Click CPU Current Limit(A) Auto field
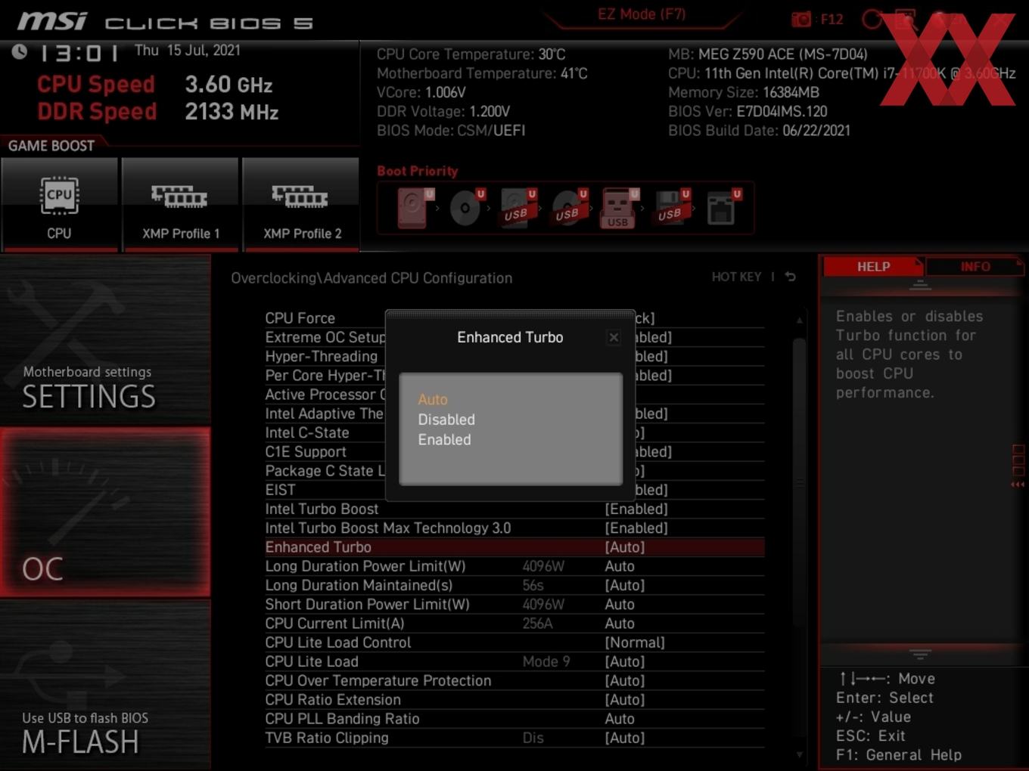 click(x=620, y=624)
